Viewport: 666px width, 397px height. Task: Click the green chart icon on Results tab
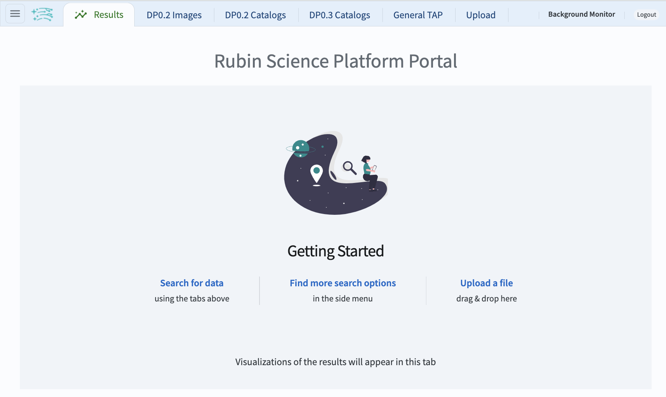[80, 14]
